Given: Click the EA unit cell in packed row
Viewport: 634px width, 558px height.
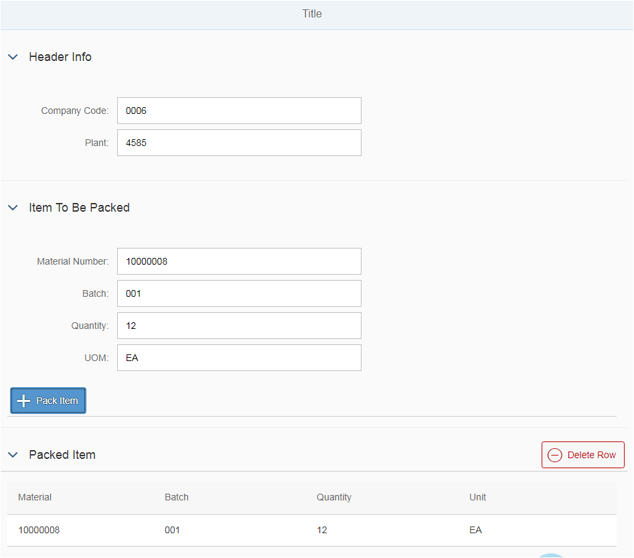Looking at the screenshot, I should 475,531.
